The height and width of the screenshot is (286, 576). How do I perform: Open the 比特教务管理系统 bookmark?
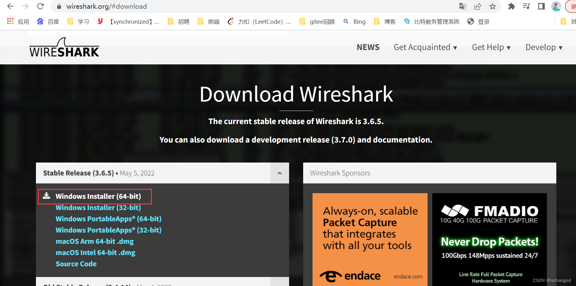click(432, 22)
